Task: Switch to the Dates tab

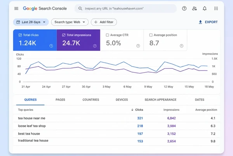Action: coord(200,100)
